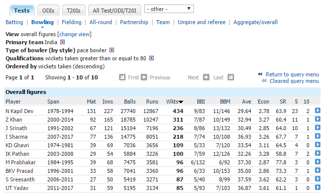The width and height of the screenshot is (324, 194).
Task: Click Return to query menu link
Action: (292, 74)
